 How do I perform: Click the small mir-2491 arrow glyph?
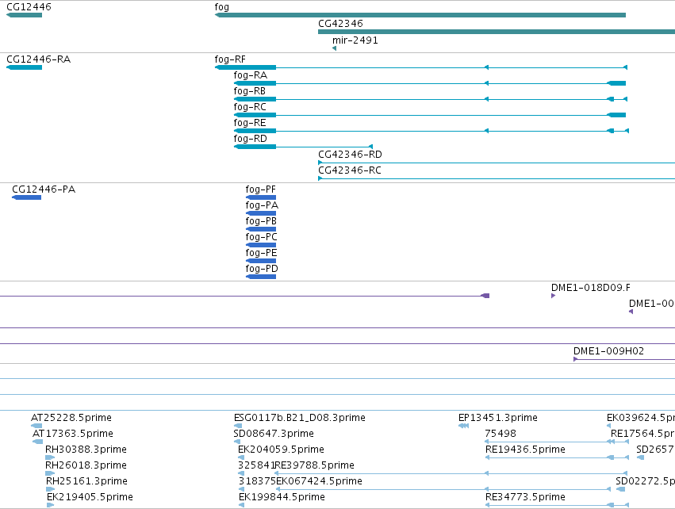(335, 48)
